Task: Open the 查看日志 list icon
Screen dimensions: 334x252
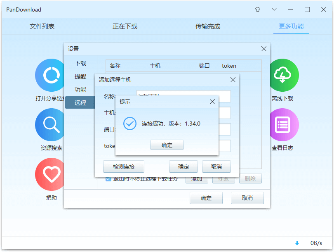Action: [x=285, y=125]
